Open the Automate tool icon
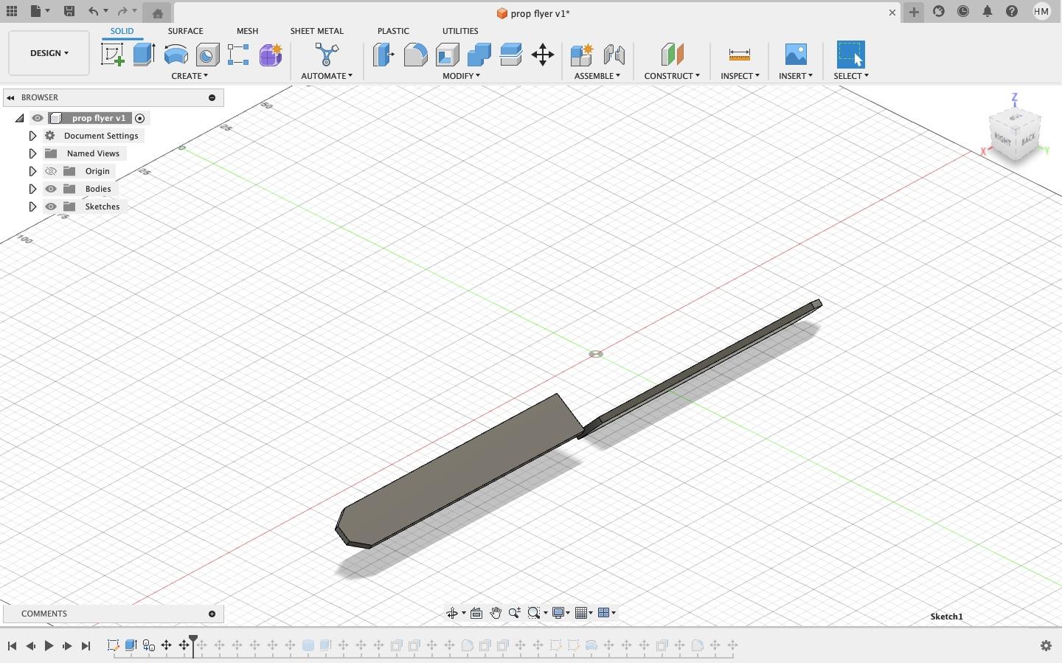This screenshot has height=663, width=1062. 326,55
